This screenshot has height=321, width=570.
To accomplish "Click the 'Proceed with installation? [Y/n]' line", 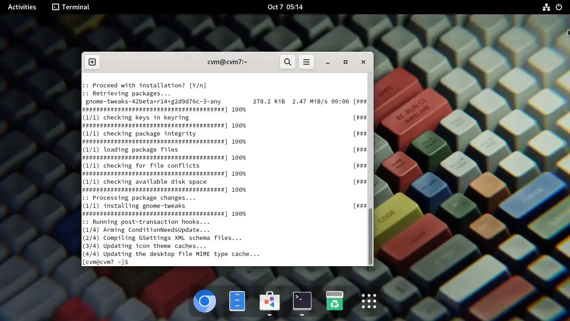I will pos(144,85).
